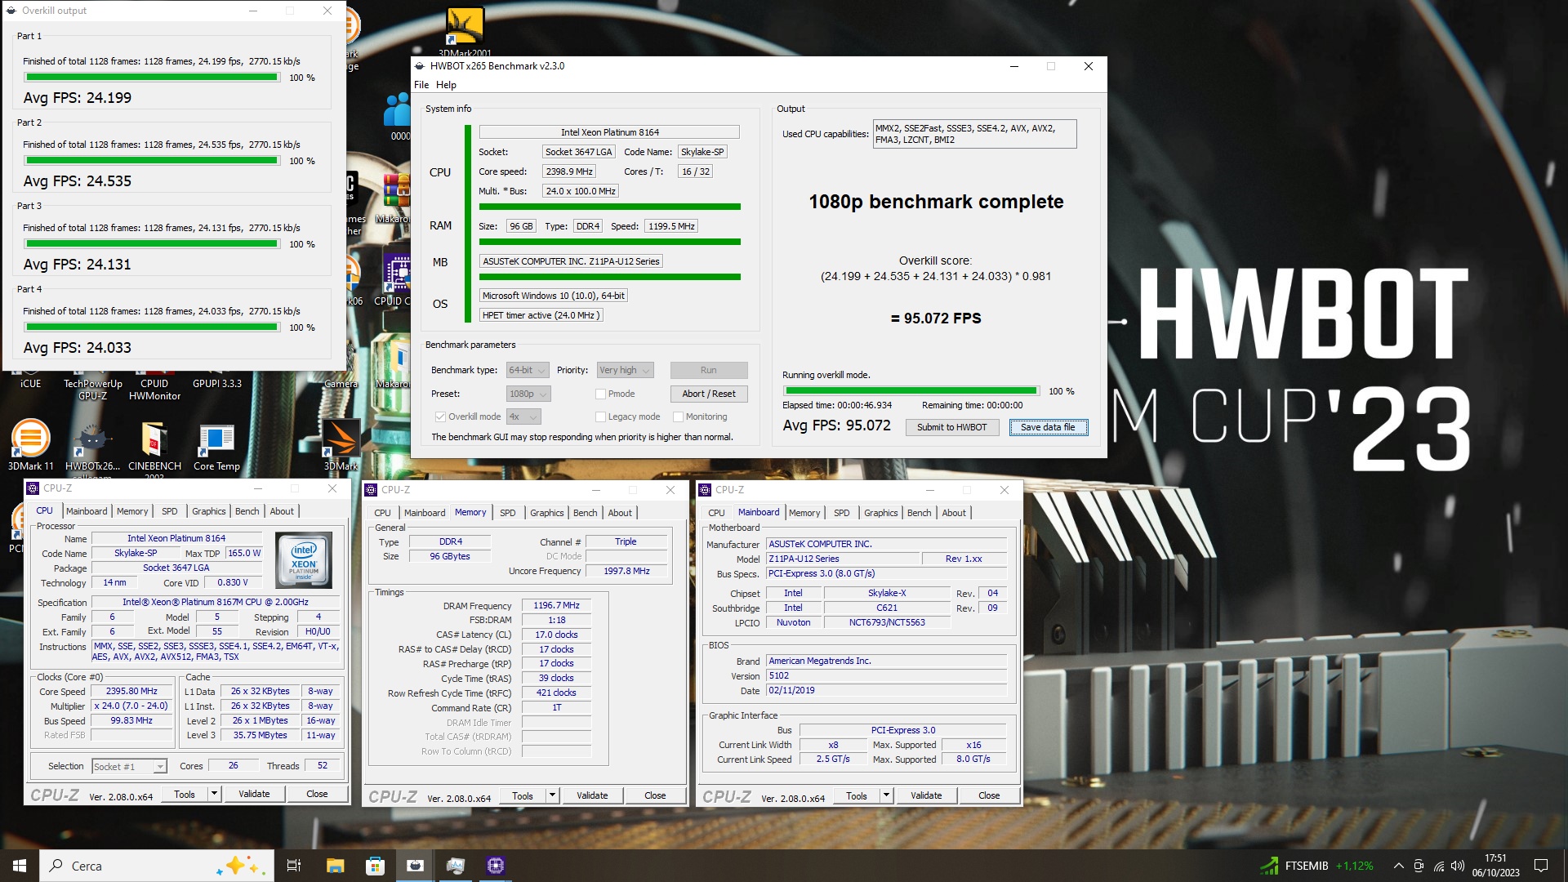Open the notification center icon

(x=1541, y=866)
